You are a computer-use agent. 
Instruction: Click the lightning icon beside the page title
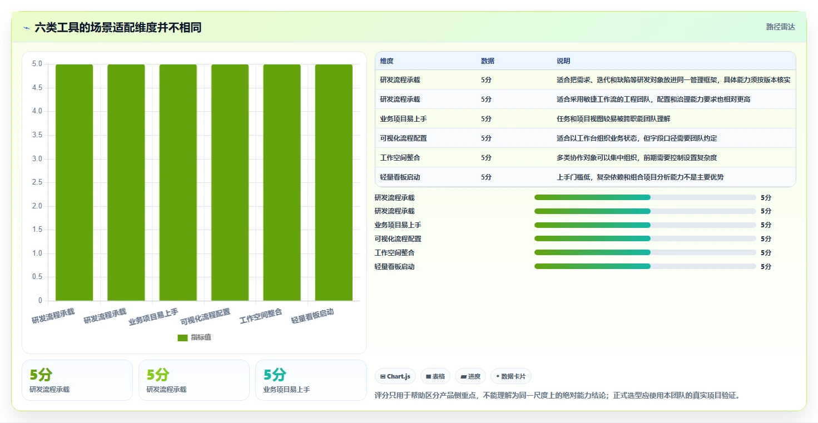point(26,27)
